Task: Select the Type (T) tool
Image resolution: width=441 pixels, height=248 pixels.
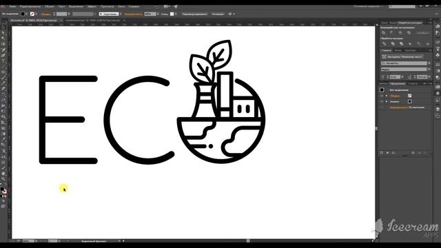Action: pos(3,61)
